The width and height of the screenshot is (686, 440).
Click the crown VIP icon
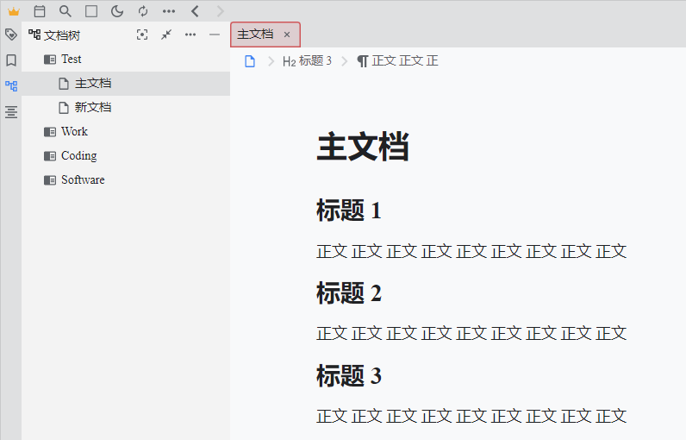(14, 11)
